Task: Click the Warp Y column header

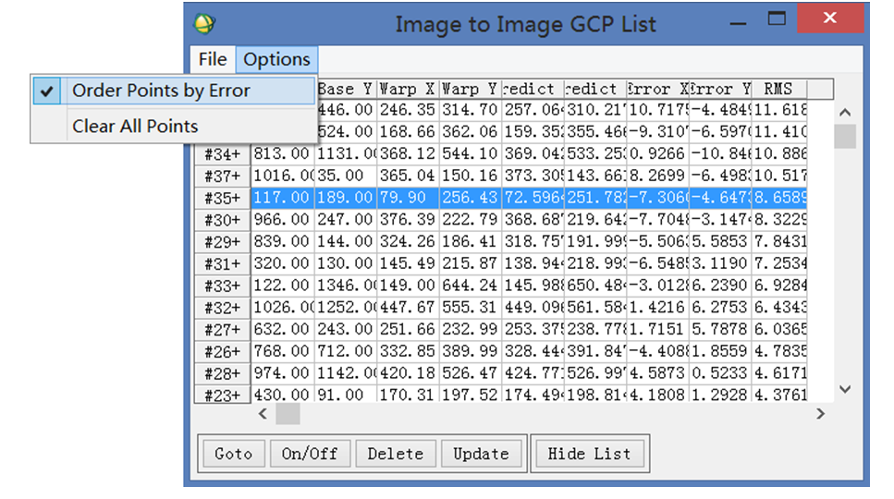Action: pos(471,89)
